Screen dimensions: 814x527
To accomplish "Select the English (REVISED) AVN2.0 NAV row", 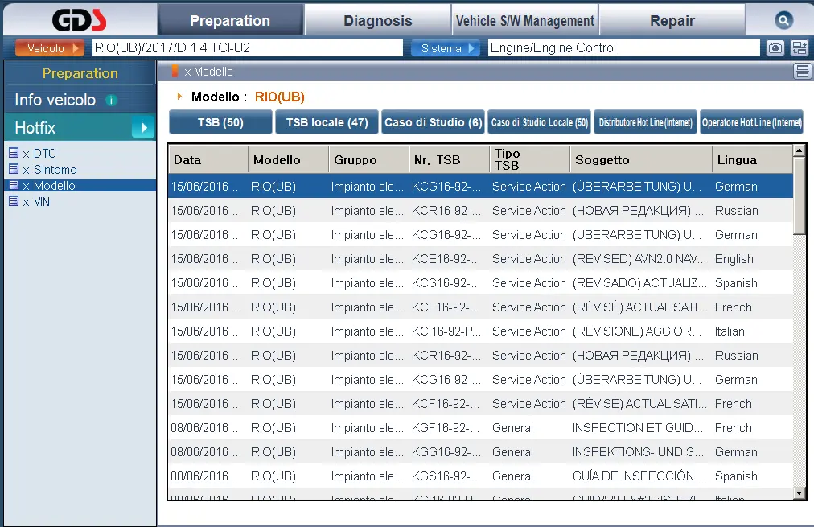I will click(x=481, y=258).
